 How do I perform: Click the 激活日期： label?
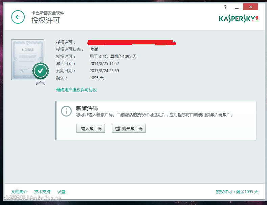point(66,64)
